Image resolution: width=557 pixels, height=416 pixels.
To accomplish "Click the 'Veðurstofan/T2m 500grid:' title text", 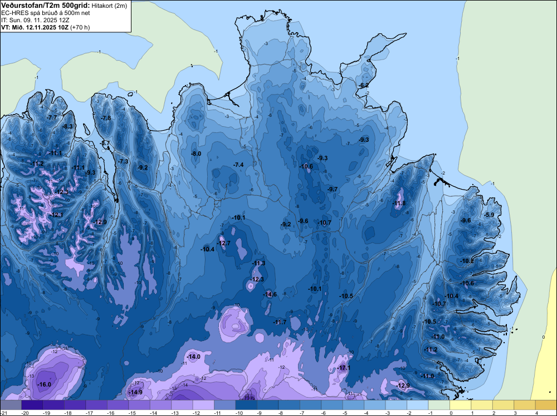I will pos(46,6).
